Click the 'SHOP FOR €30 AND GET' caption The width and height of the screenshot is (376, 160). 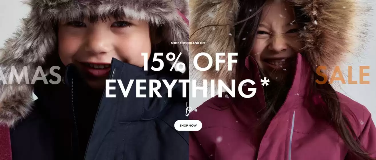[188, 43]
